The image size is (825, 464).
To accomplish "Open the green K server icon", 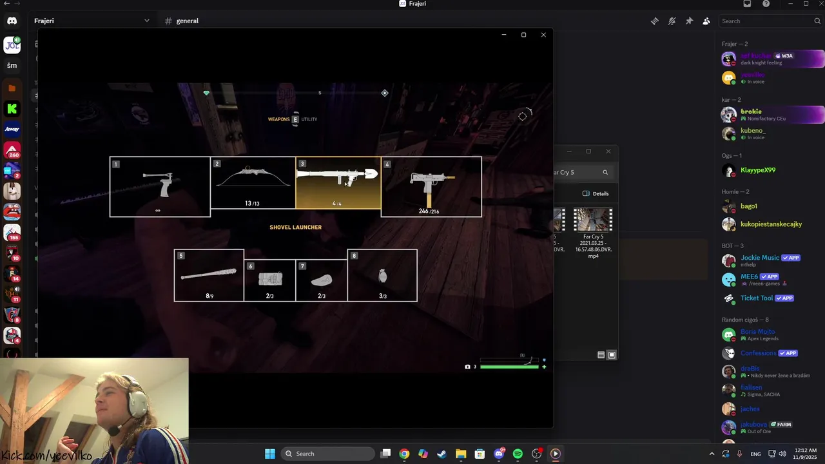I will 12,108.
